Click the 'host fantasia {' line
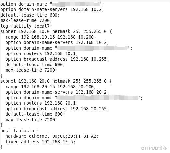This screenshot has height=153, width=170. (x=20, y=131)
